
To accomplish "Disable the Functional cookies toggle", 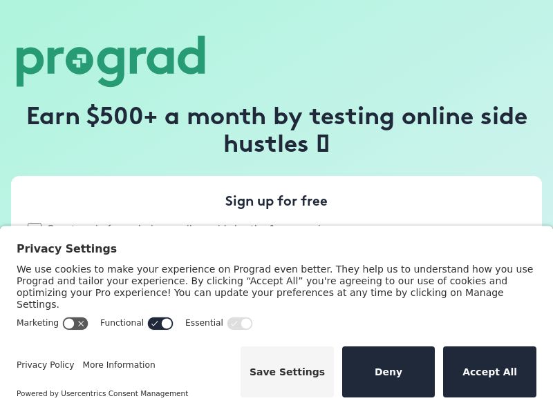I will tap(160, 324).
